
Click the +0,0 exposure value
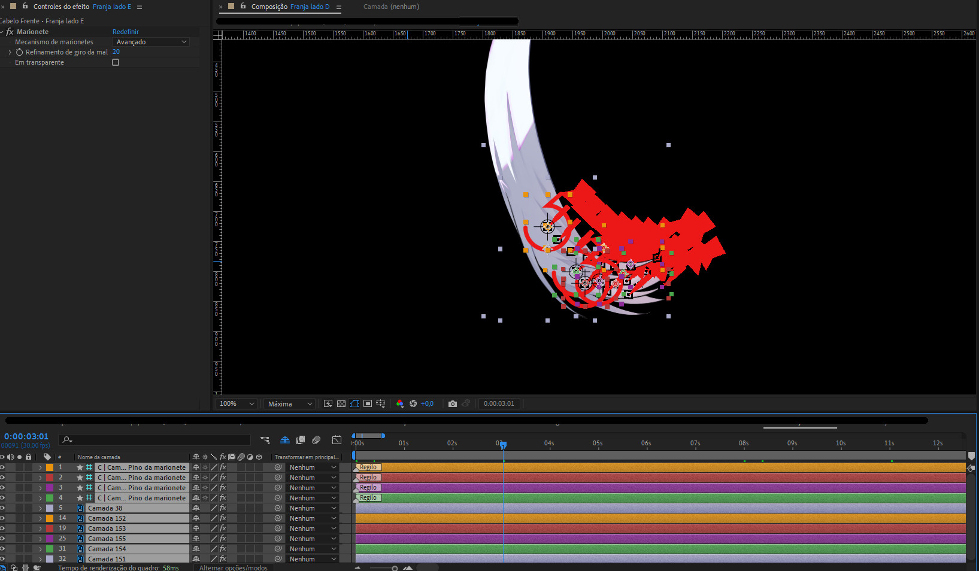tap(427, 404)
